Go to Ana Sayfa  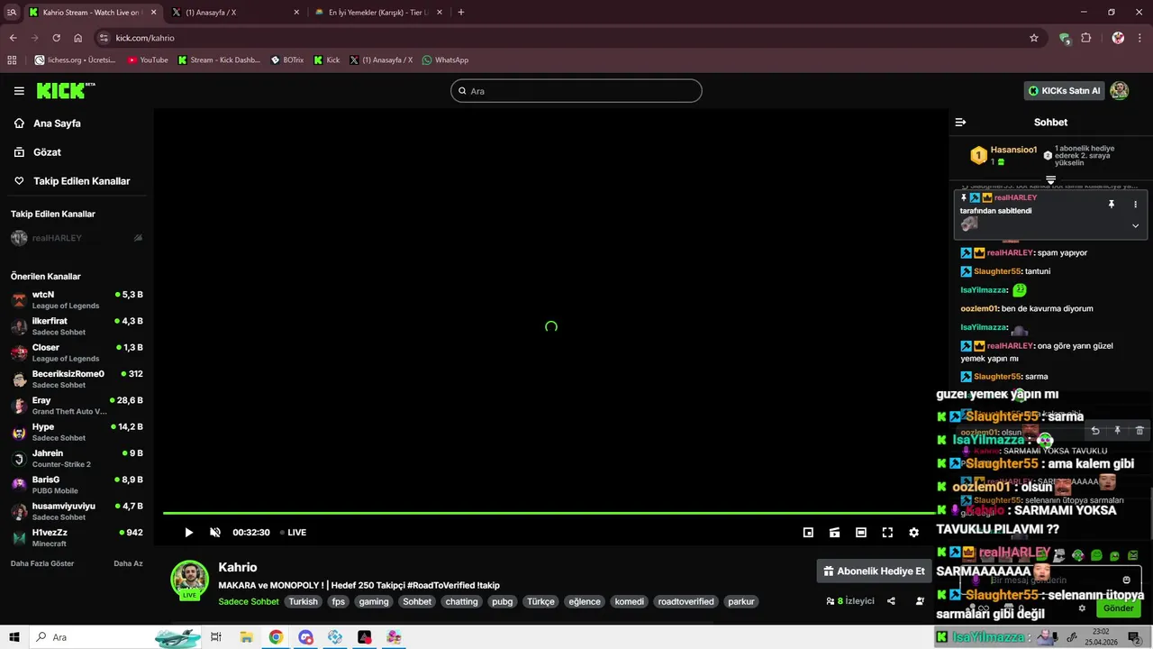click(x=57, y=123)
